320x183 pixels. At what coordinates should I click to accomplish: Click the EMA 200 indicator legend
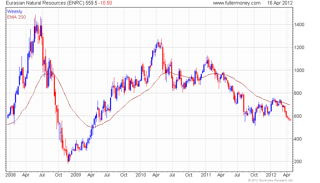click(16, 17)
